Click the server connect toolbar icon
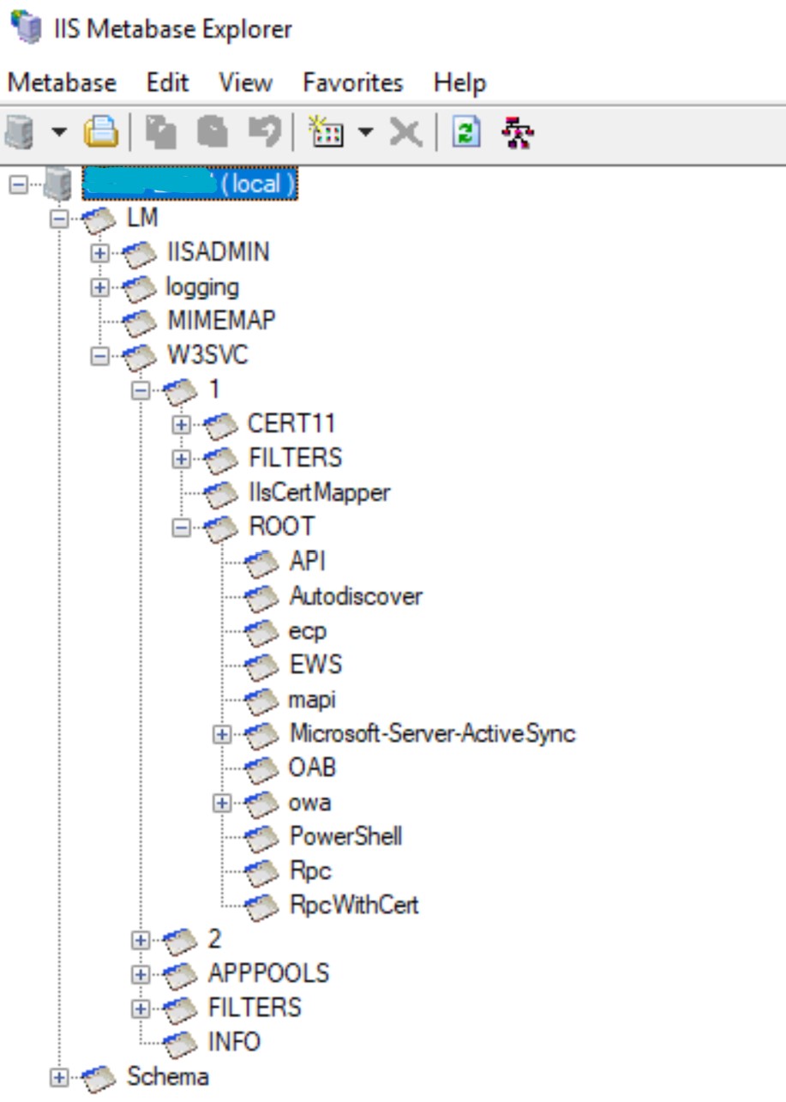The height and width of the screenshot is (1102, 786). 20,133
